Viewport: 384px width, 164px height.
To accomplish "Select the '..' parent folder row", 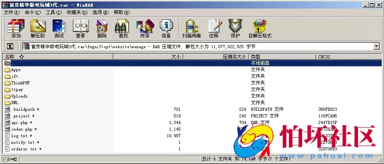I will tap(192, 63).
